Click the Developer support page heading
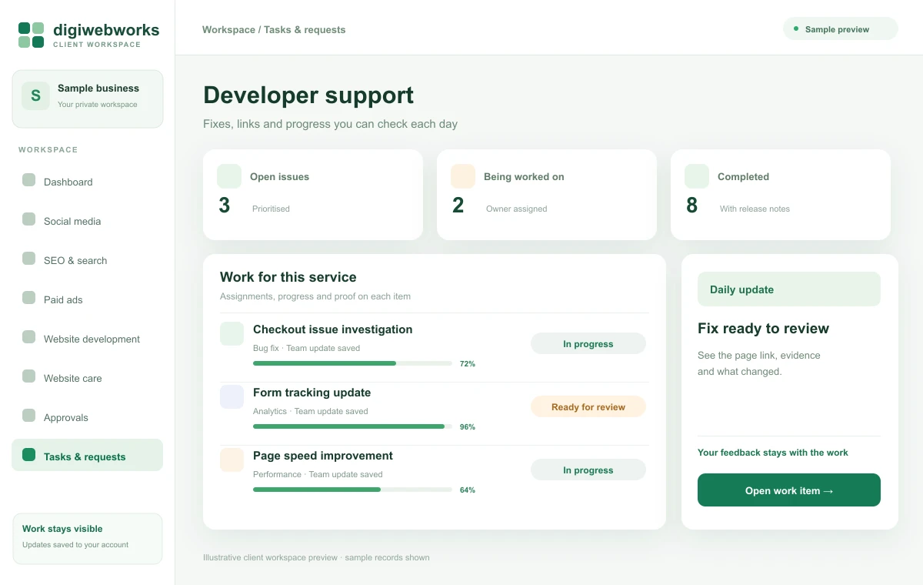 [308, 95]
